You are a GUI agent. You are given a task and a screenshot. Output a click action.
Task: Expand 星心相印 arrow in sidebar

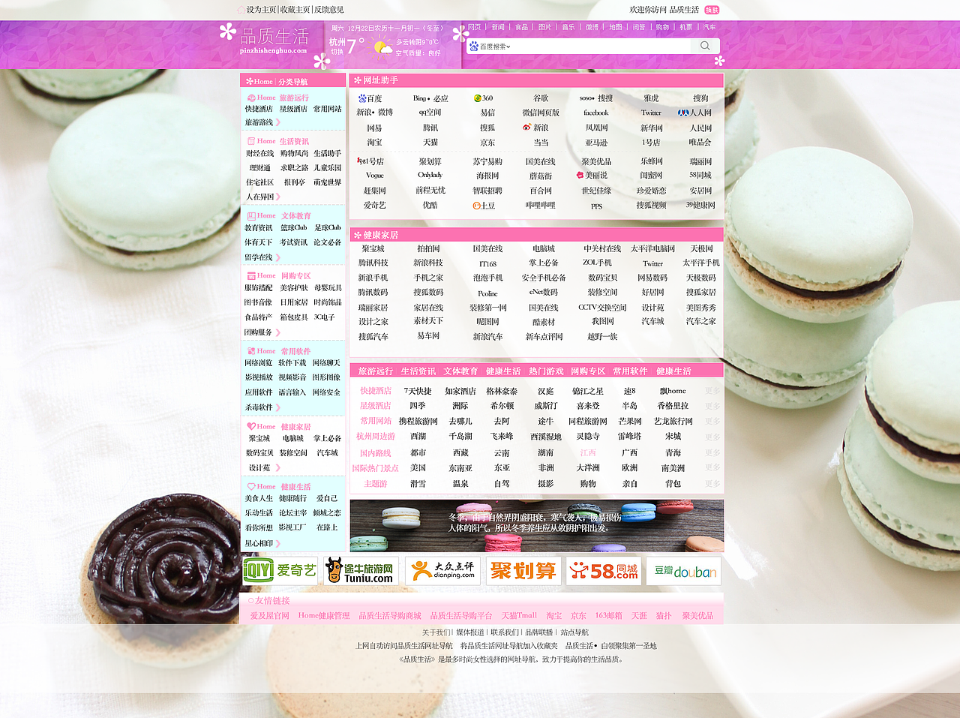point(277,543)
